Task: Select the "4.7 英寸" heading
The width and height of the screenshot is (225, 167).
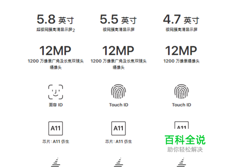Action: pos(181,19)
